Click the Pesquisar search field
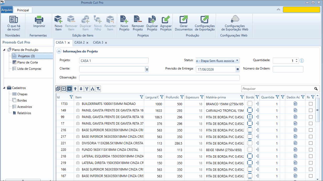Screen dimensions: 323x181 277,89
